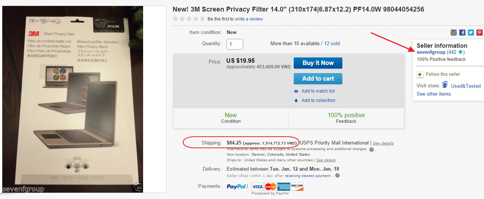The image size is (484, 199).
Task: Pin this item on Pinterest
Action: pyautogui.click(x=480, y=32)
